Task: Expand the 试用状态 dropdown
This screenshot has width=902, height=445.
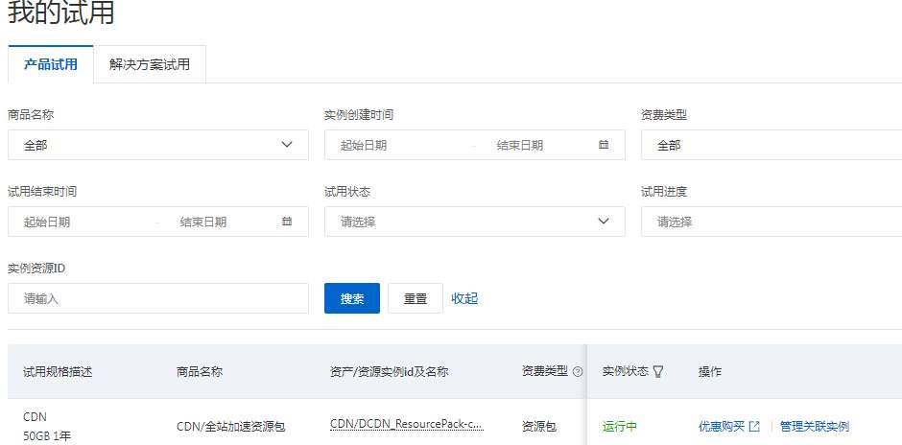Action: pos(475,222)
